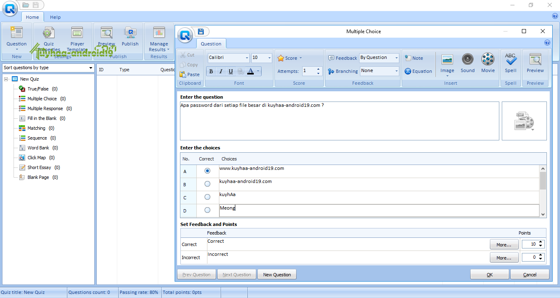Insert an Image into the question
This screenshot has width=560, height=298.
click(x=447, y=64)
